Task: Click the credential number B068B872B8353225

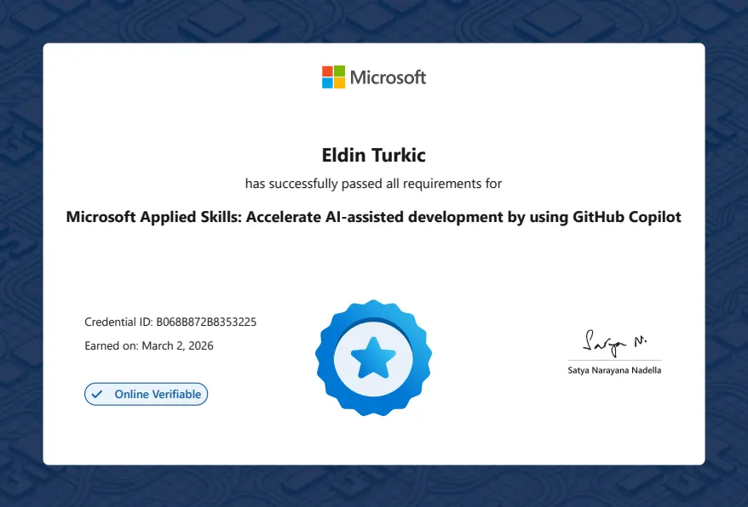Action: click(x=206, y=322)
